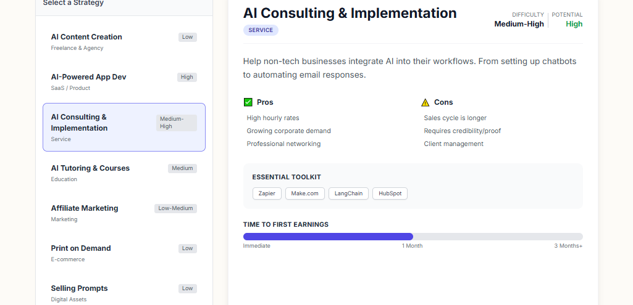Open the AI-Powered App Dev strategy
Image resolution: width=633 pixels, height=305 pixels.
(124, 82)
